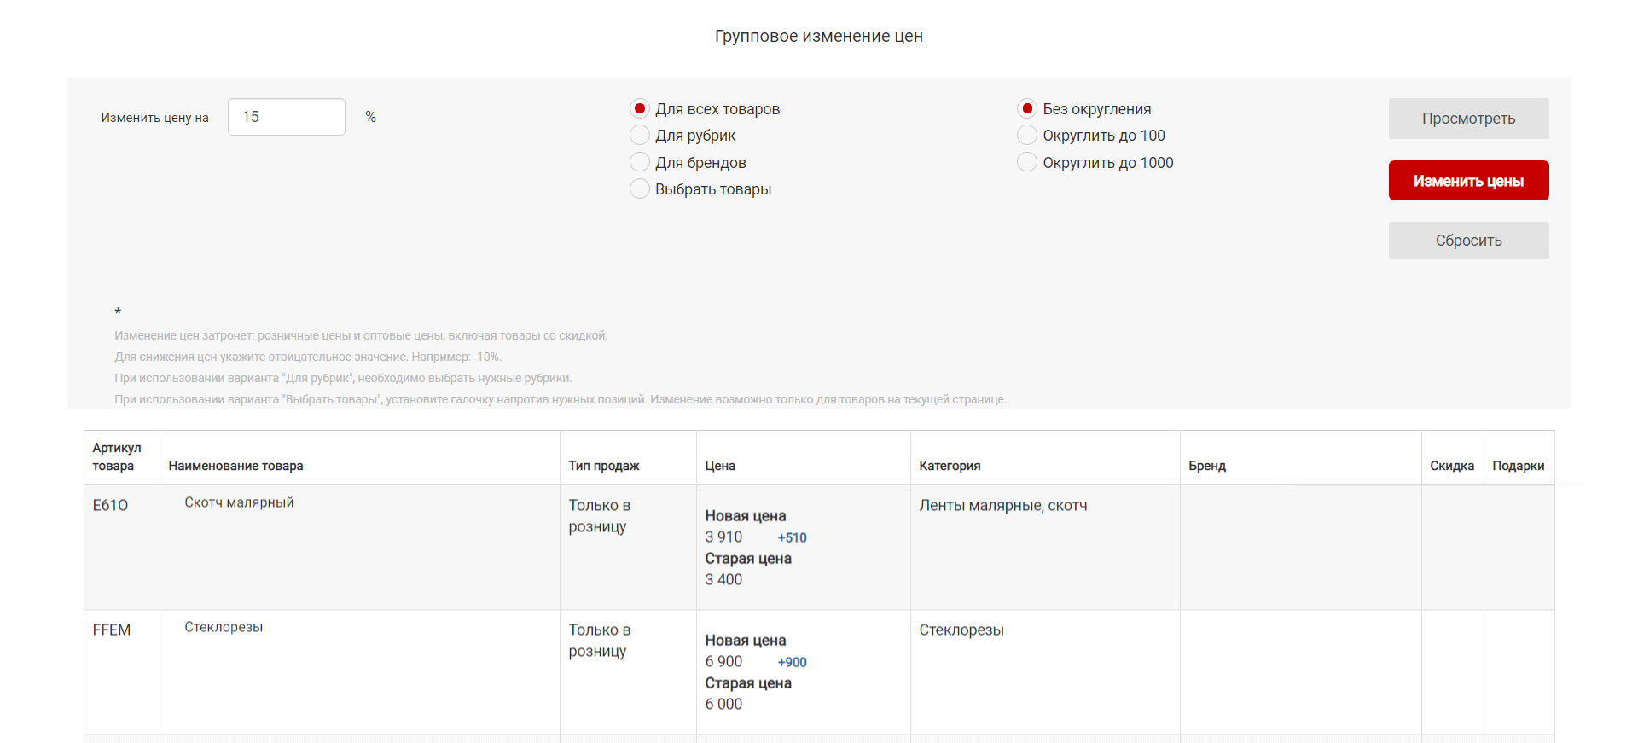The height and width of the screenshot is (743, 1638).
Task: Click the 'Наименование товара' column header
Action: click(x=236, y=466)
